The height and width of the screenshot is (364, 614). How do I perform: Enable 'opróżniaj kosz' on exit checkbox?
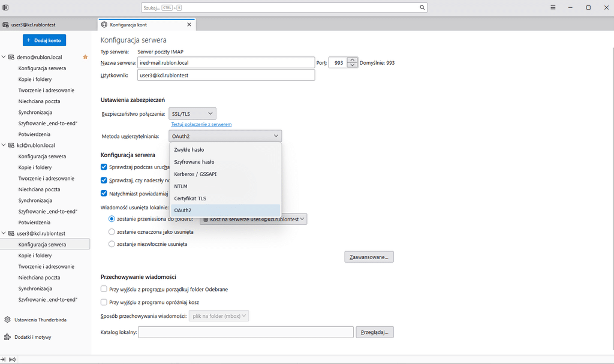pyautogui.click(x=104, y=302)
